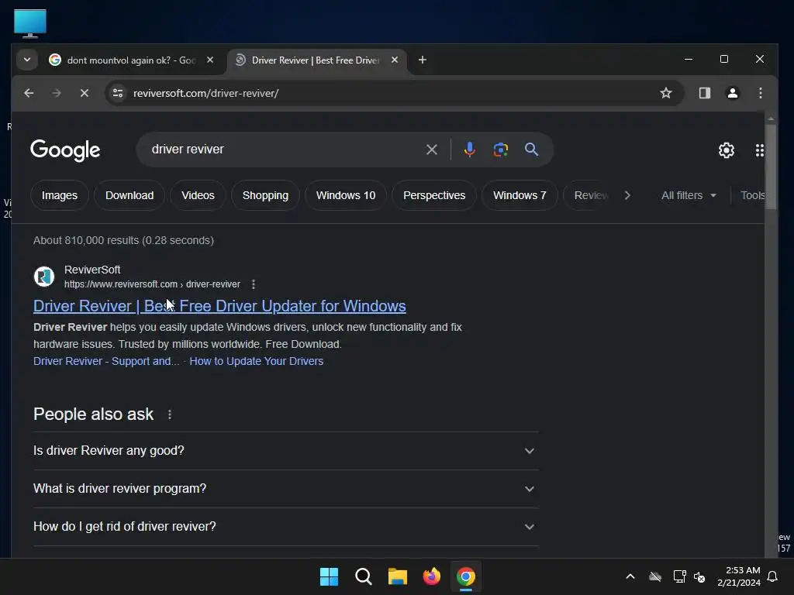Screen dimensions: 794x595
Task: Search by image with Google Lens
Action: (x=501, y=150)
